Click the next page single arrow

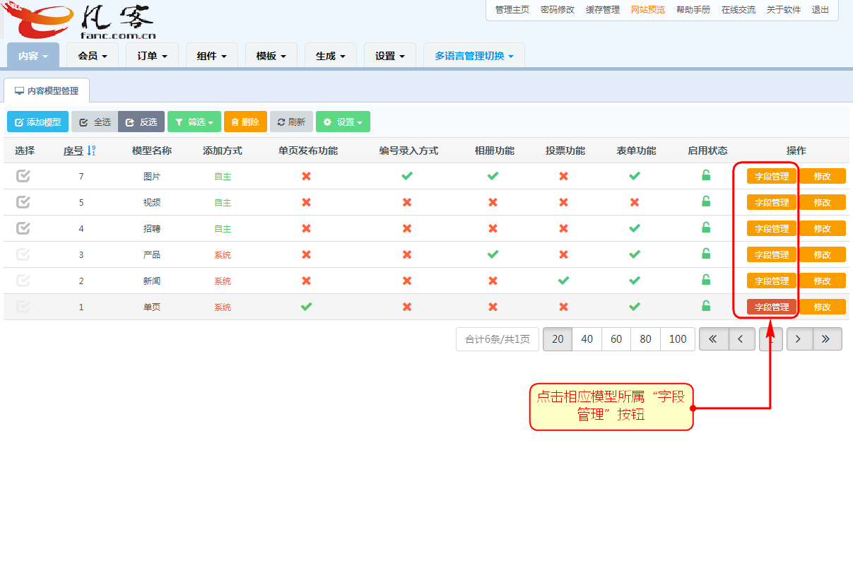(799, 339)
